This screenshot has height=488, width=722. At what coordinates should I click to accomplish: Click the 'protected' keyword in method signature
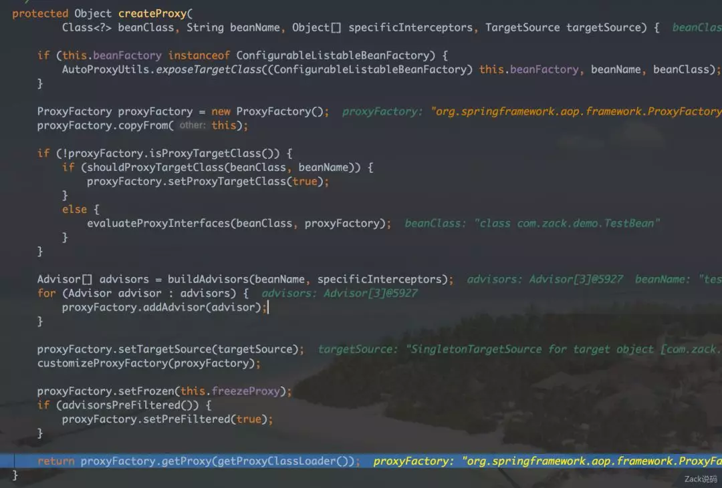(x=40, y=13)
